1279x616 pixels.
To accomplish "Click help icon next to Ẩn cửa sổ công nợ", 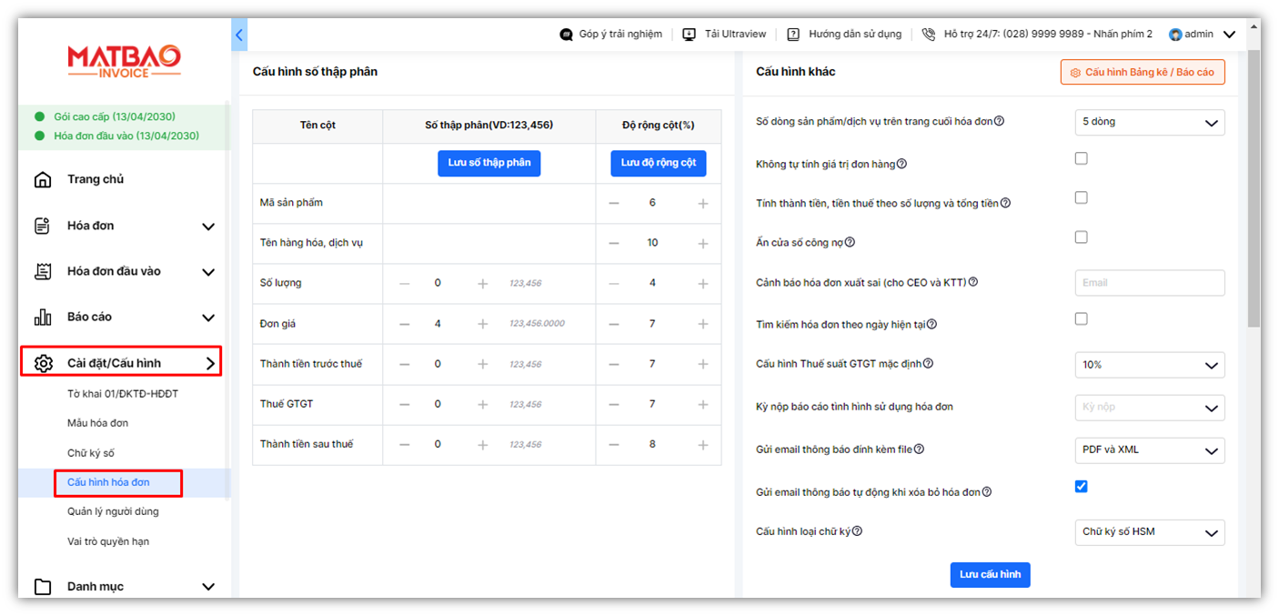I will [850, 242].
